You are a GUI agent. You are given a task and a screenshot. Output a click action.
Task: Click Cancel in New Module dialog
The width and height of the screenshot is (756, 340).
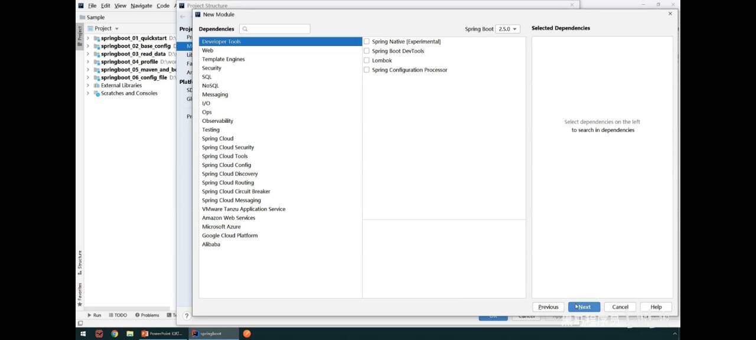pos(620,307)
